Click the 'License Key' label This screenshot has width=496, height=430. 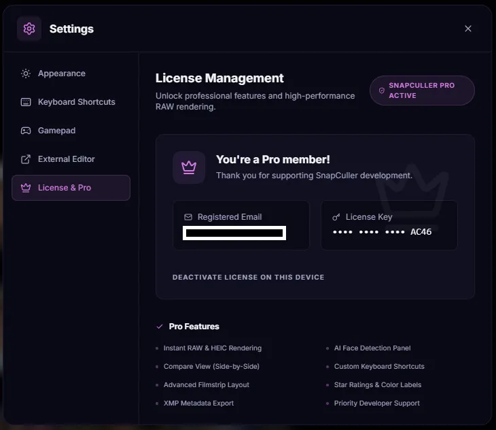point(369,217)
